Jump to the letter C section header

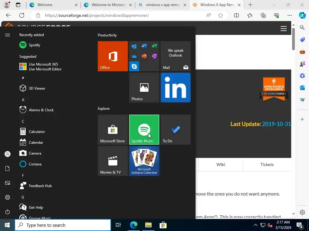[x=23, y=122]
